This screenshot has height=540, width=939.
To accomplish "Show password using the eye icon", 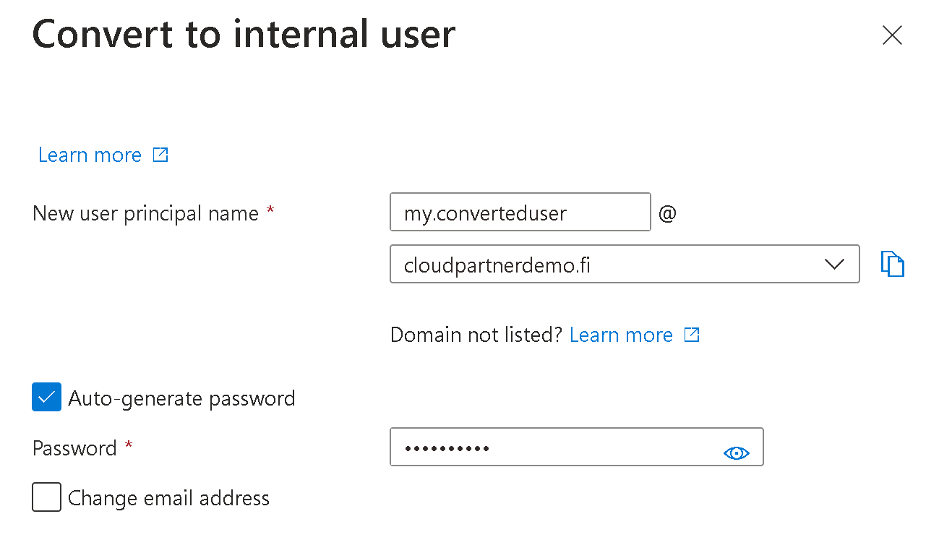I will 736,453.
